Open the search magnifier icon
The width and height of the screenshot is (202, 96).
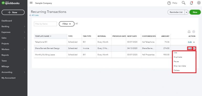184,3
